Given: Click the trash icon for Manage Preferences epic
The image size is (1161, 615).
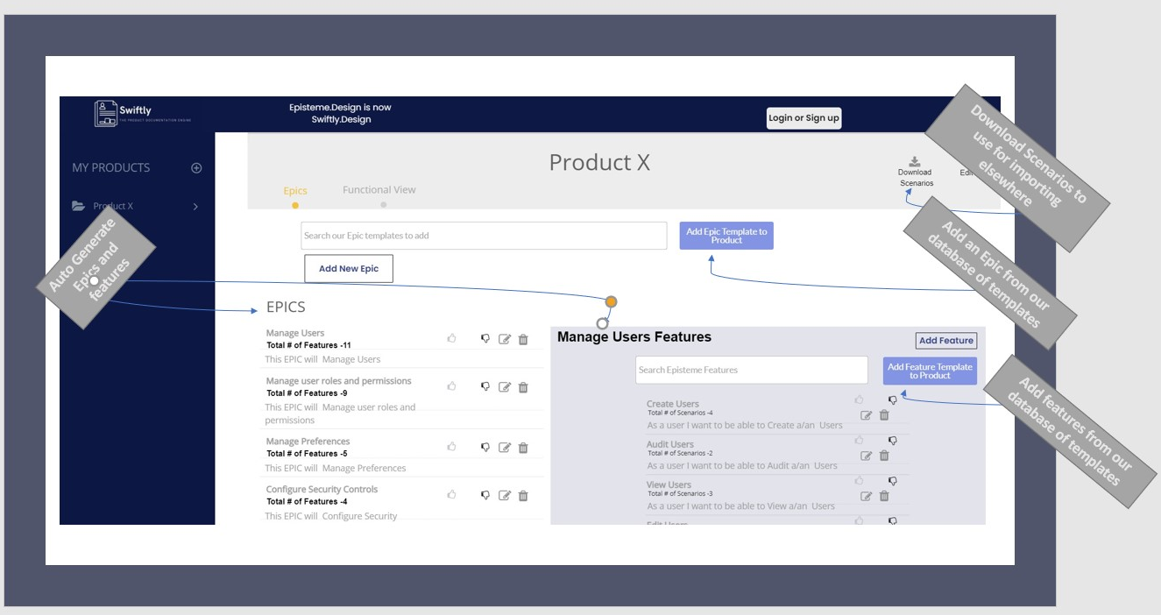Looking at the screenshot, I should tap(523, 447).
